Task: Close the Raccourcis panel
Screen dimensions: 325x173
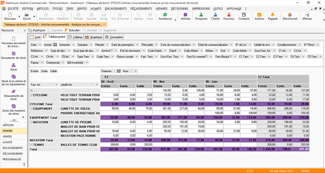Action: click(x=24, y=30)
